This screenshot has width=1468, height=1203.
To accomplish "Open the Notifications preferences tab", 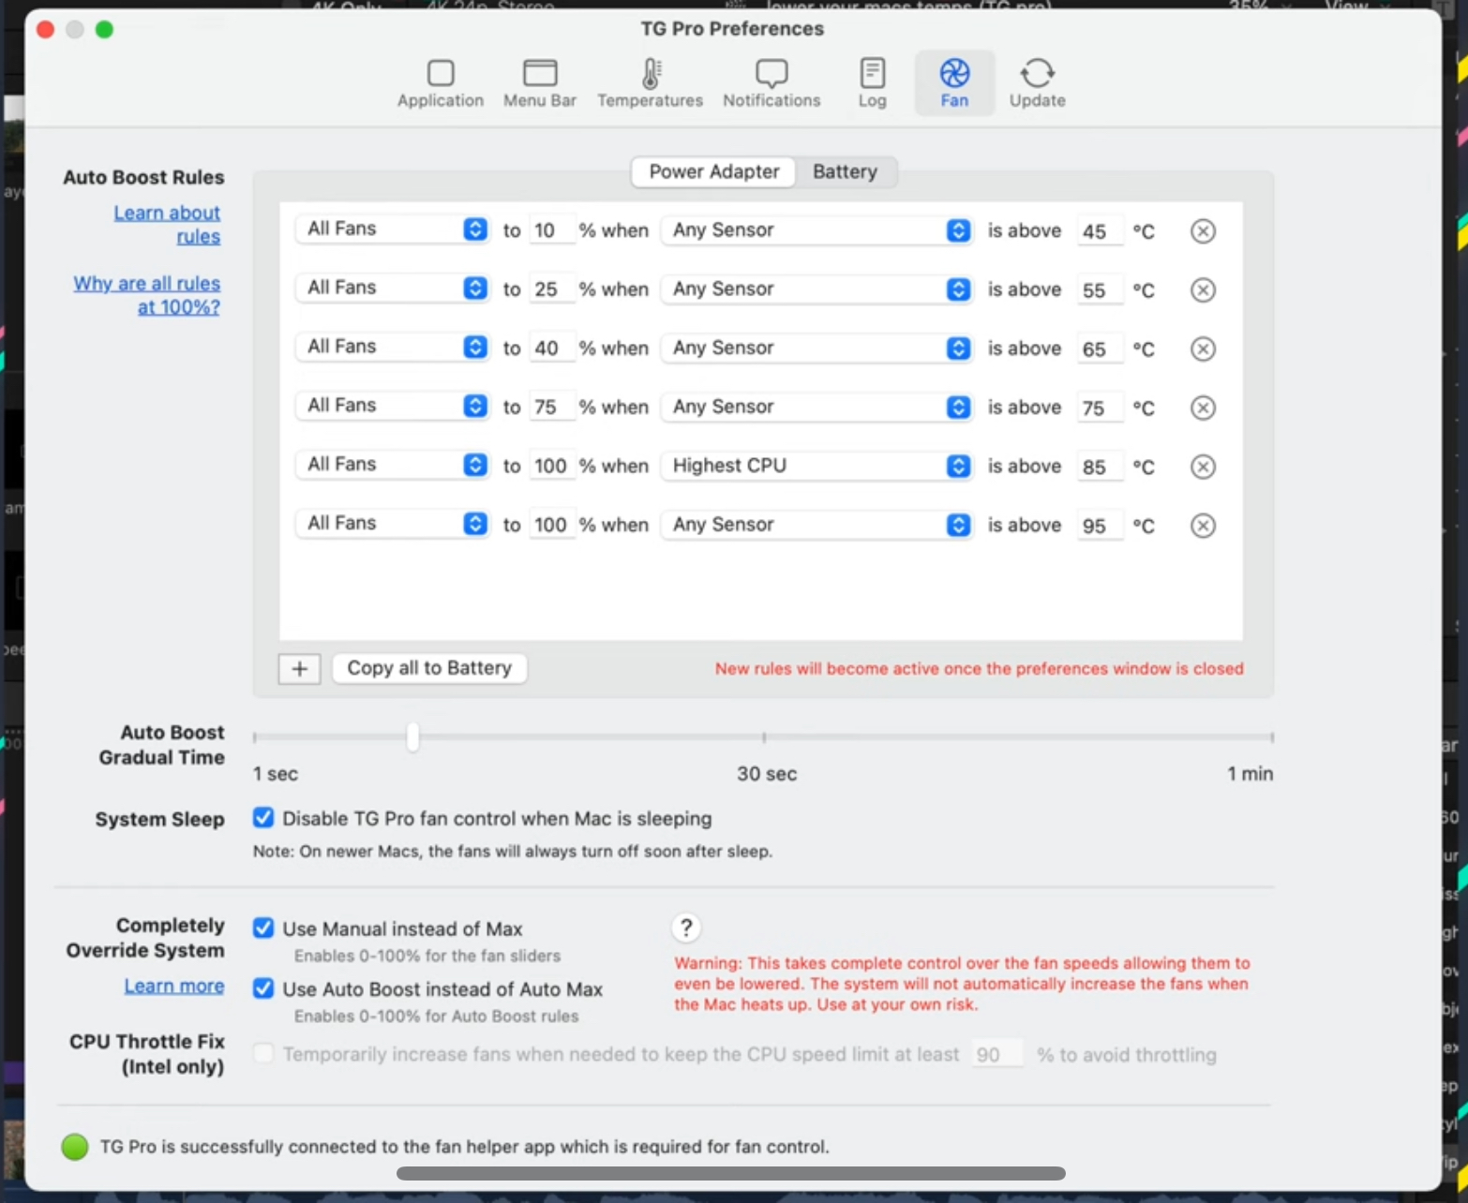I will pyautogui.click(x=771, y=83).
